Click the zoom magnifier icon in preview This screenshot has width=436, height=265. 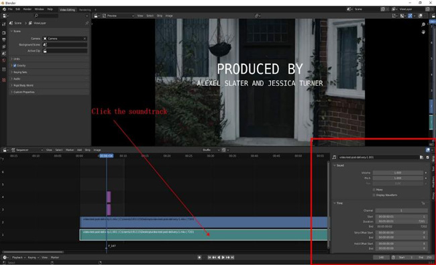pos(423,25)
